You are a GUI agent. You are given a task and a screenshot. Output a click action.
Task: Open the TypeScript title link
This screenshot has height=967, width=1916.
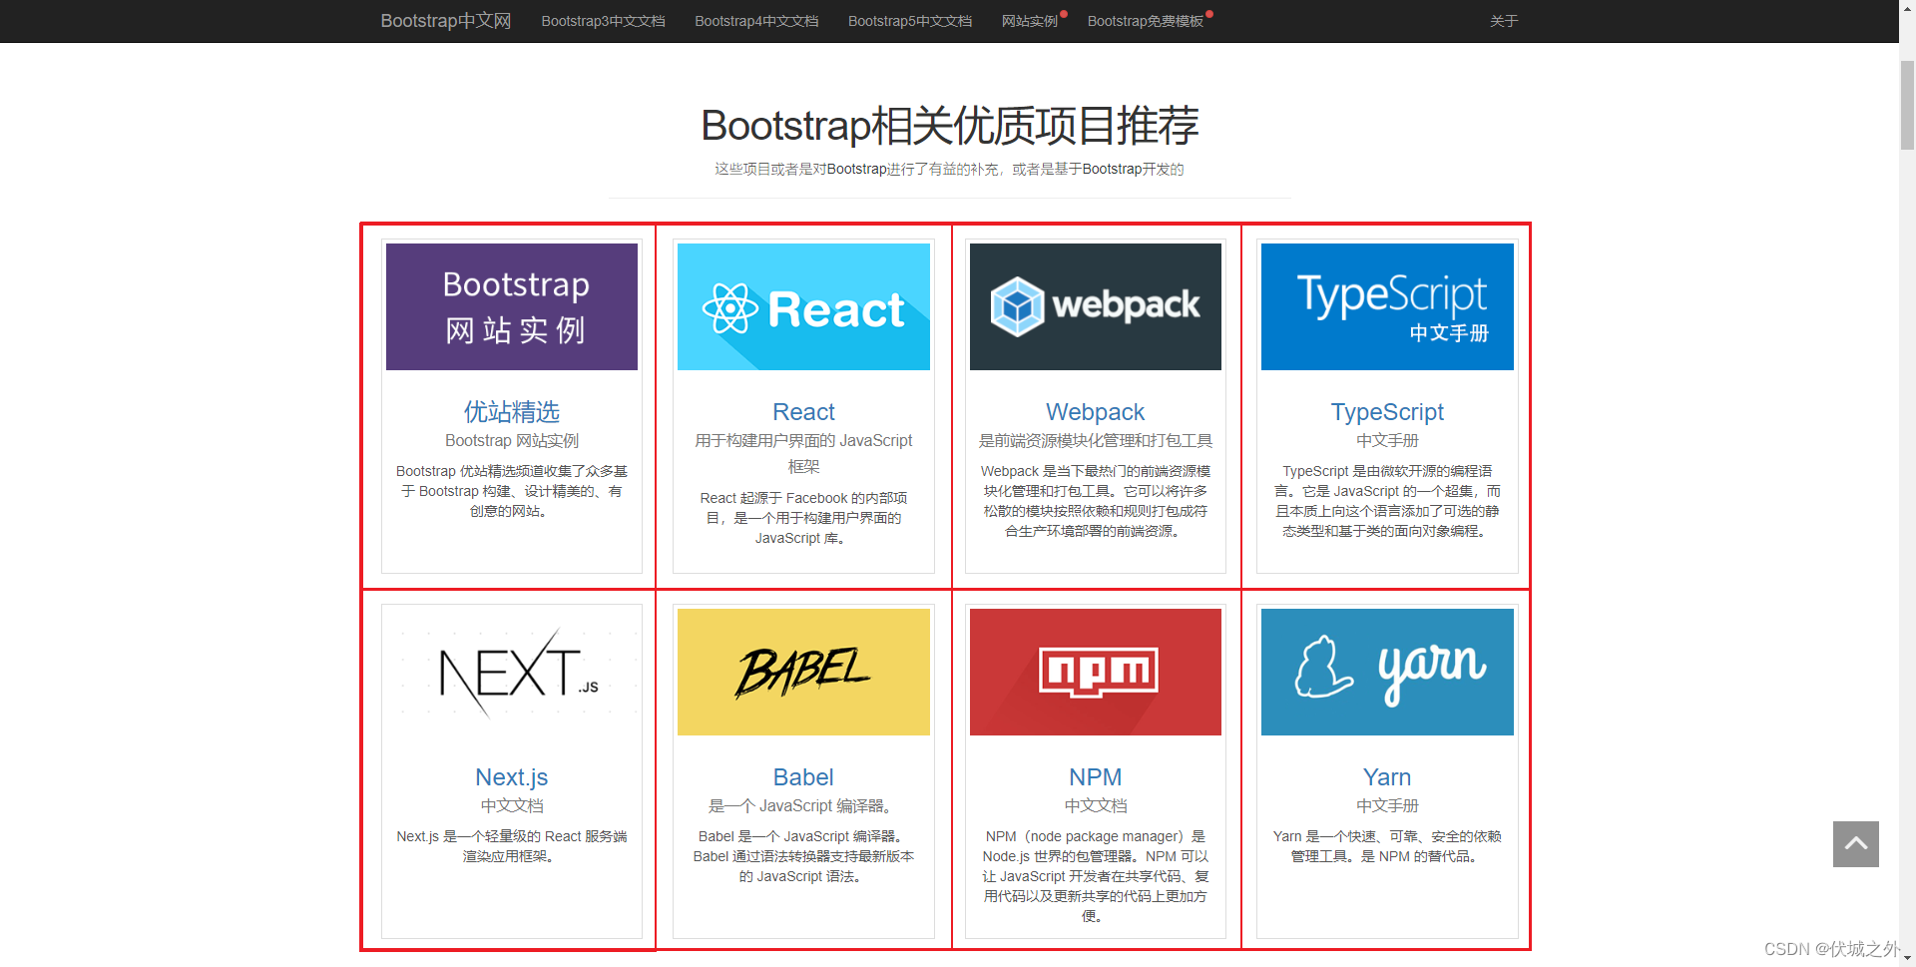click(x=1387, y=411)
